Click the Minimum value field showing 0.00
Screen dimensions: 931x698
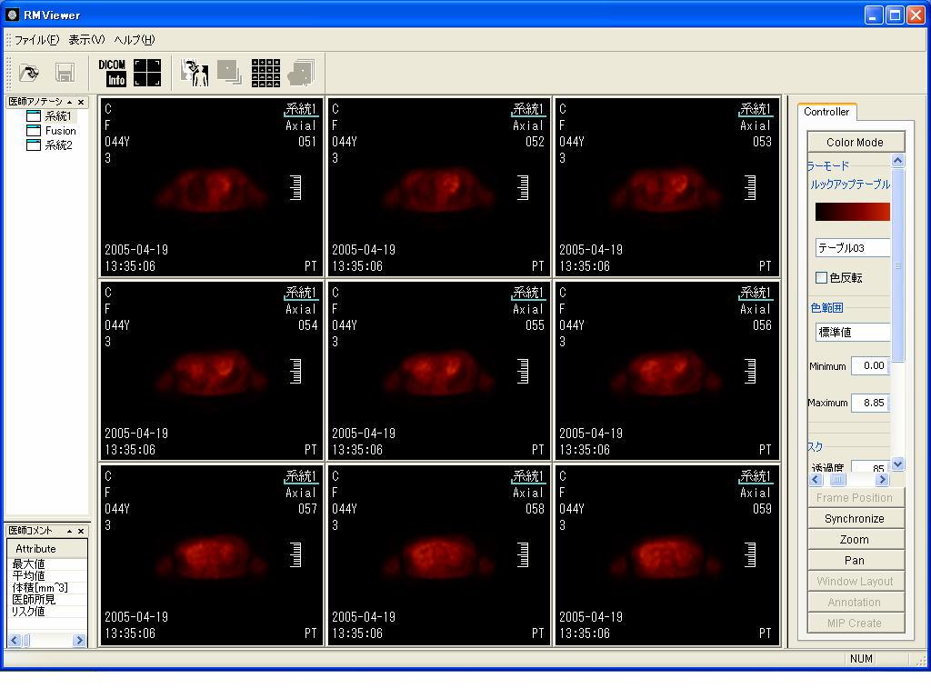870,365
